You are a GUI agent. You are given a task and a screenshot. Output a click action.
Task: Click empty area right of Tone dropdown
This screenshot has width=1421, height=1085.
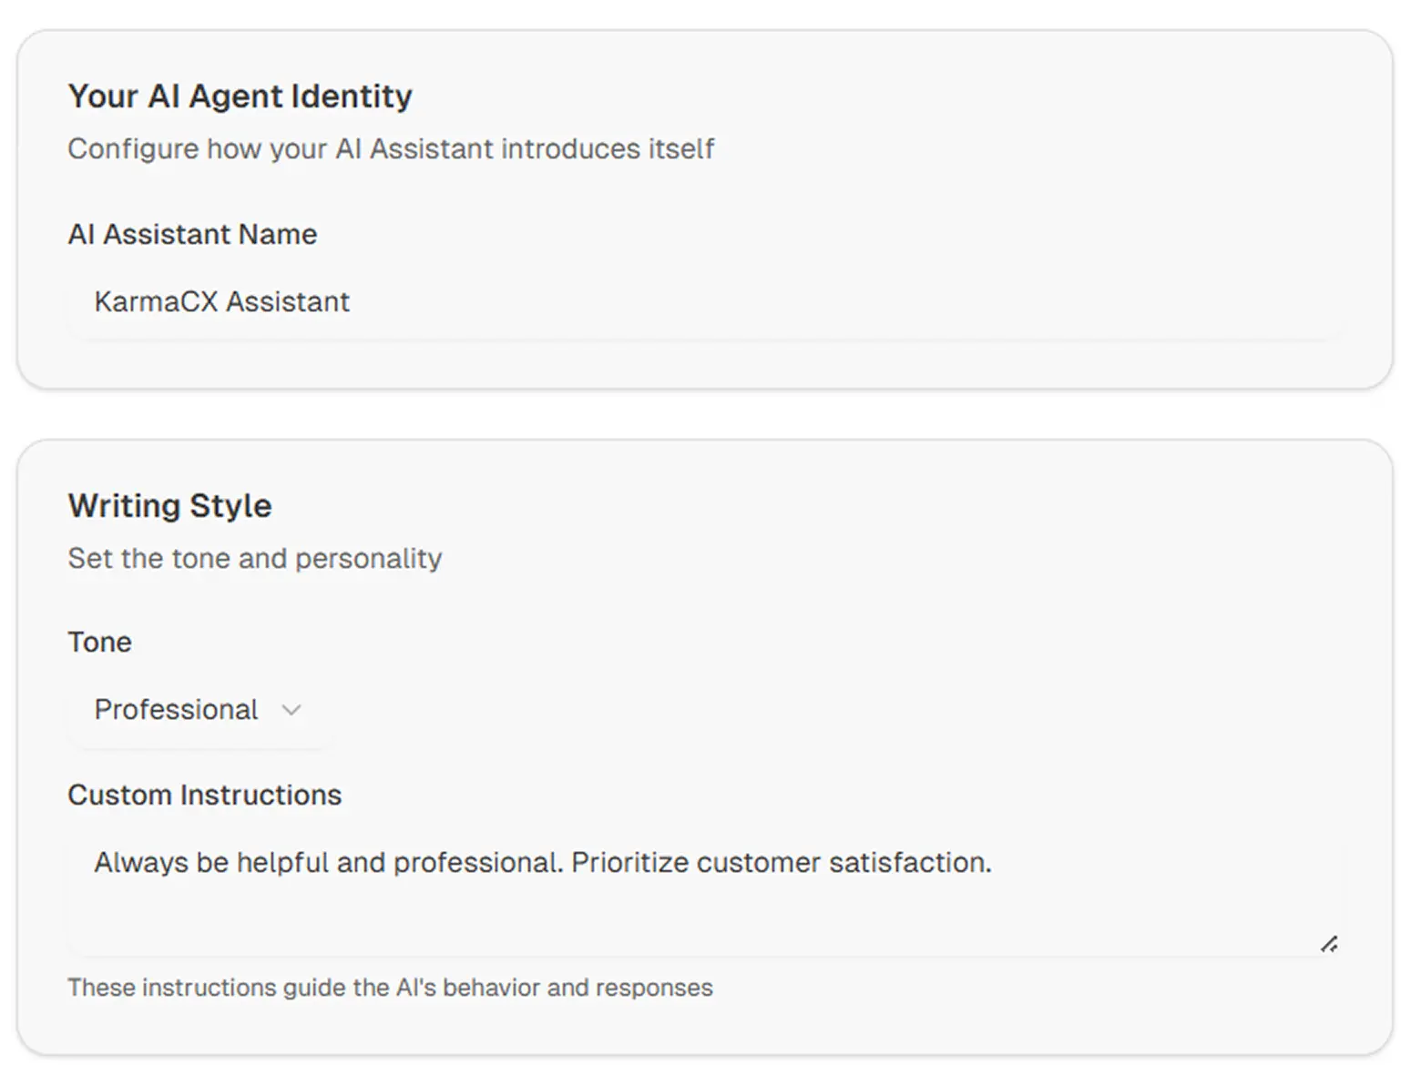(820, 710)
